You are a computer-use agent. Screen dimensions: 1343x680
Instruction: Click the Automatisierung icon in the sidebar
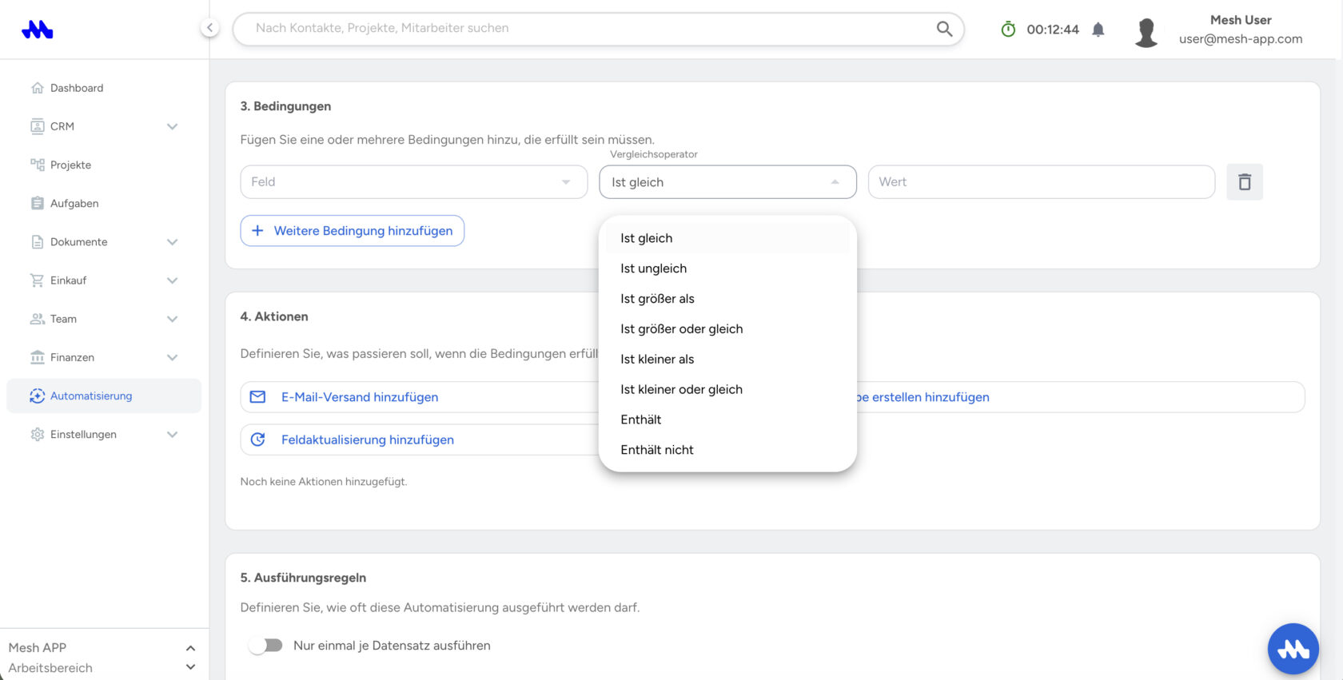tap(37, 396)
